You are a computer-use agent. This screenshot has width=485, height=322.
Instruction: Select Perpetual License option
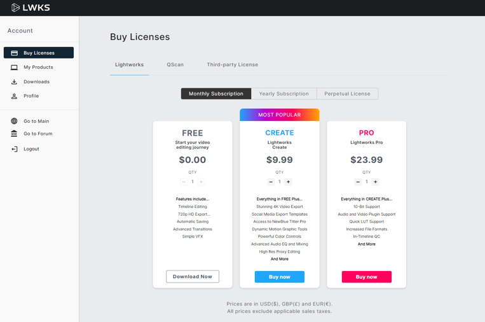click(x=347, y=94)
